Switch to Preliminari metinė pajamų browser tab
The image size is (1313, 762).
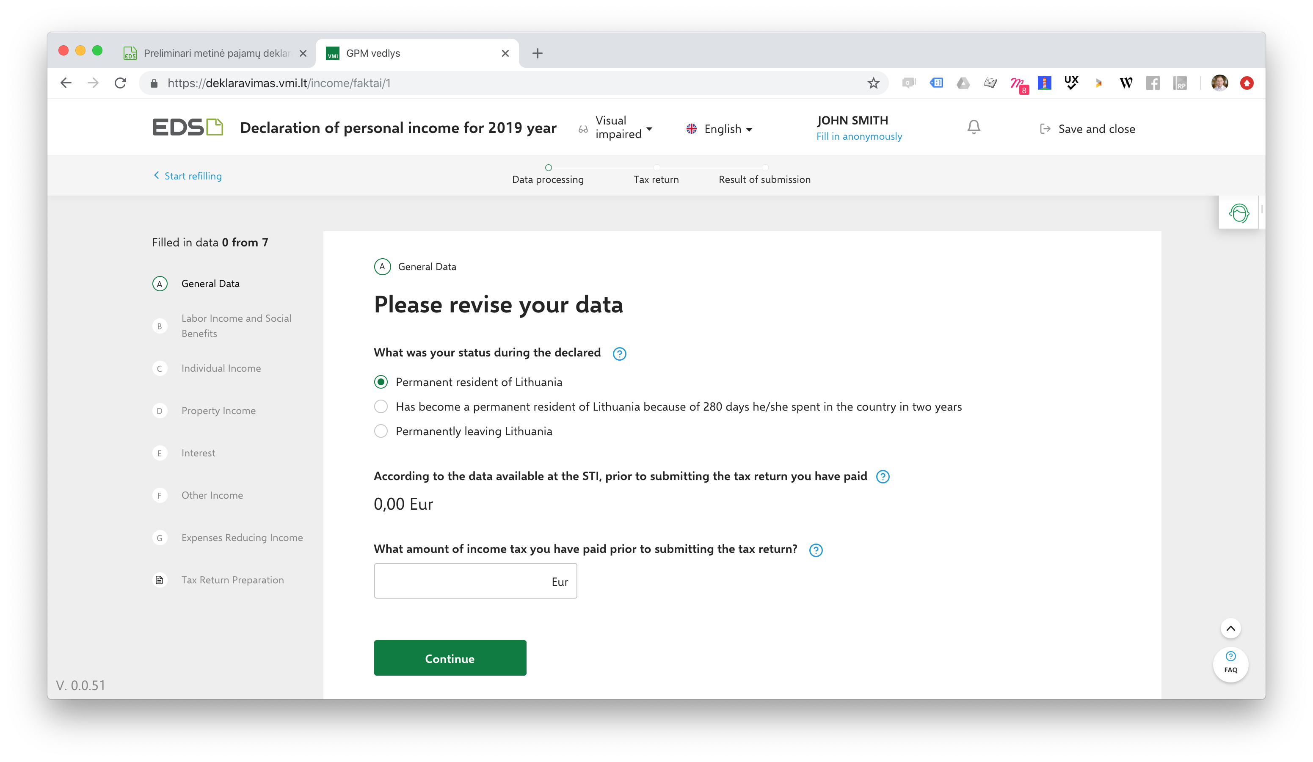pos(216,53)
